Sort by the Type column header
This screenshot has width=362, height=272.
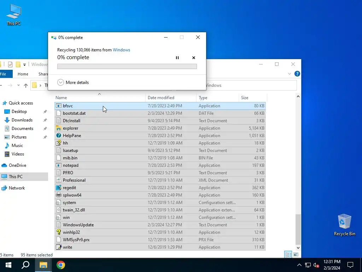[217, 98]
